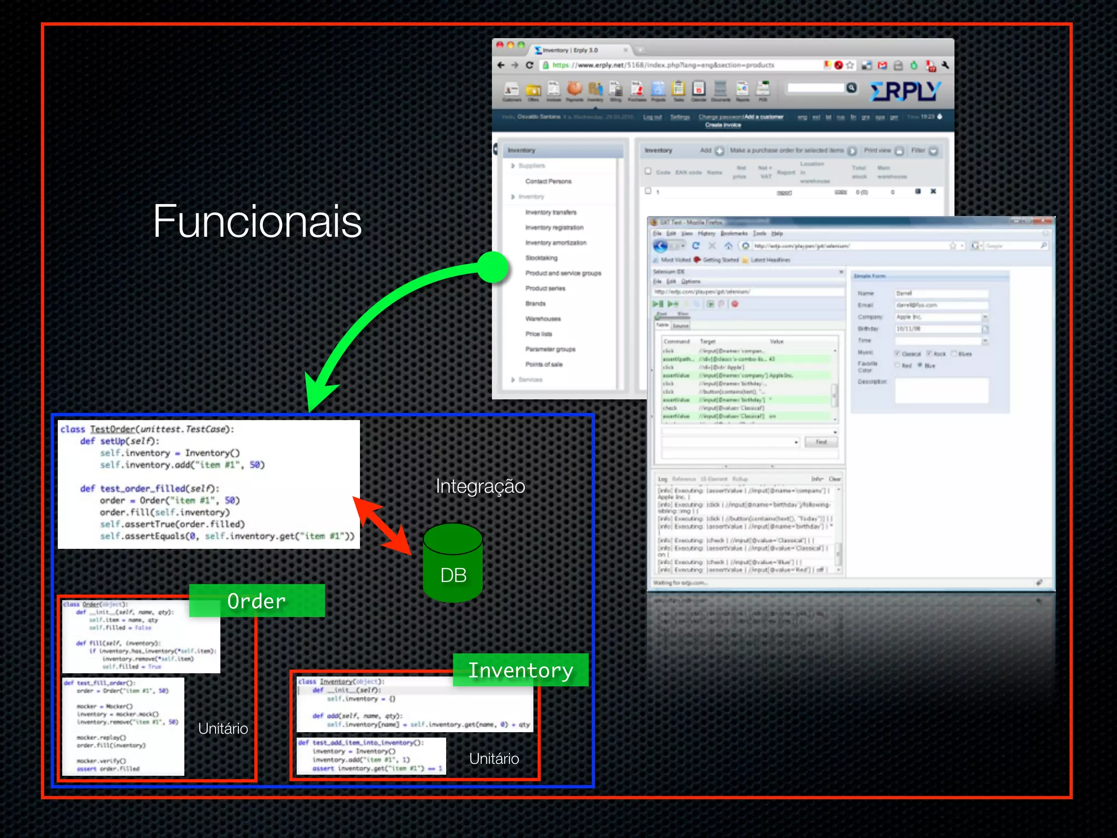The width and height of the screenshot is (1117, 838).
Task: Run the entire test suite in Selenium IDE
Action: coord(658,304)
